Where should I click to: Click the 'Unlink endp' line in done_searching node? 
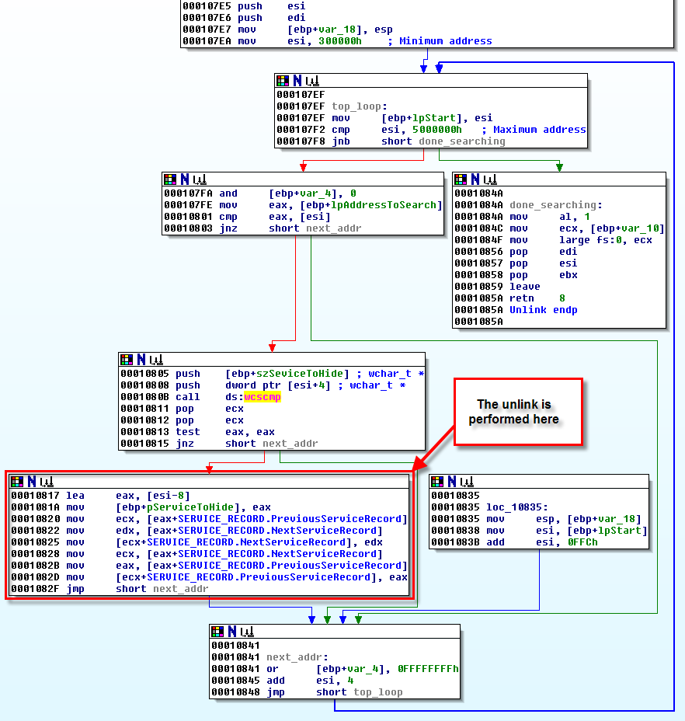coord(543,310)
